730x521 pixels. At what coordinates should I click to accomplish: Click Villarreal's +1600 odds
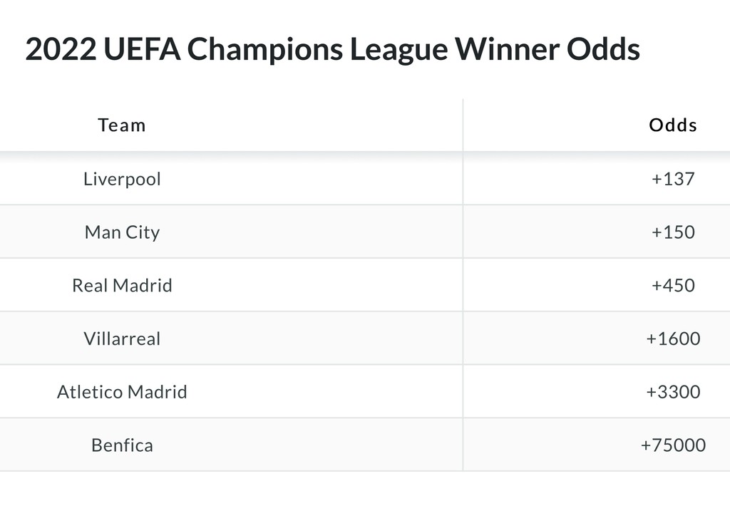[672, 339]
